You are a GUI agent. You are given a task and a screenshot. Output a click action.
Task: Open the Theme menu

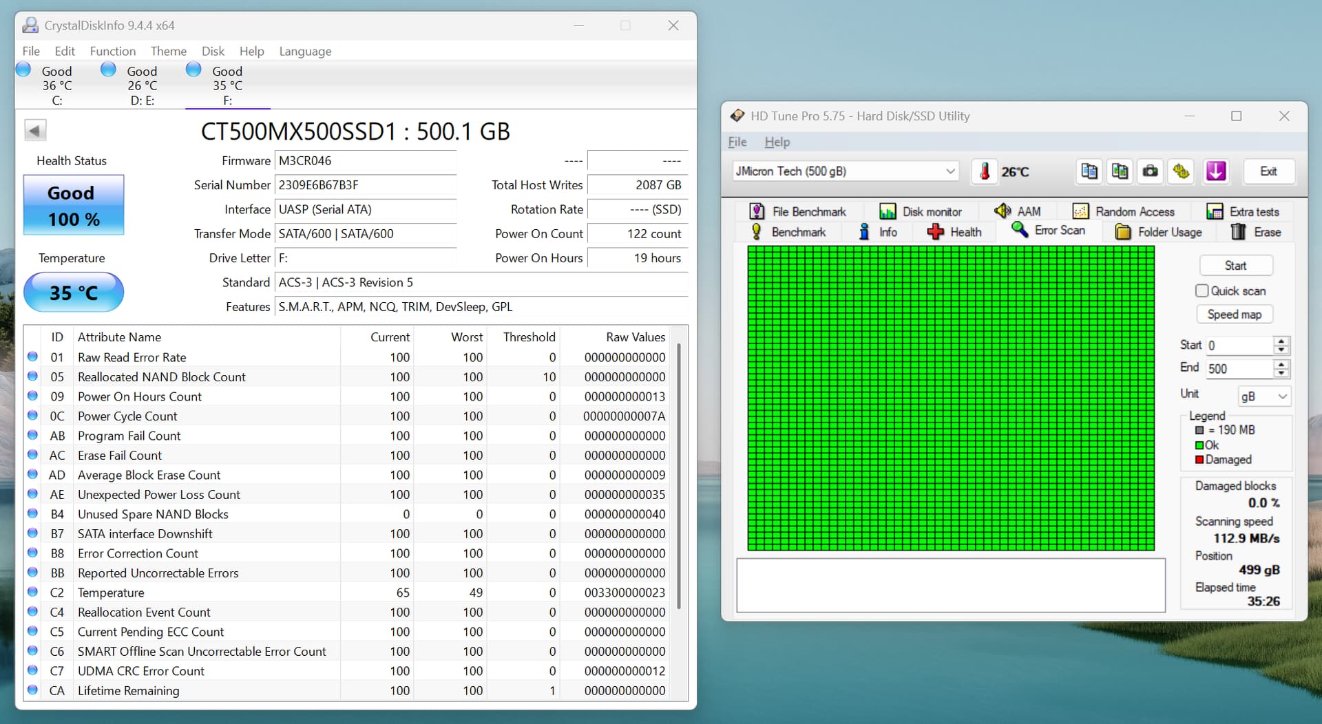coord(169,51)
